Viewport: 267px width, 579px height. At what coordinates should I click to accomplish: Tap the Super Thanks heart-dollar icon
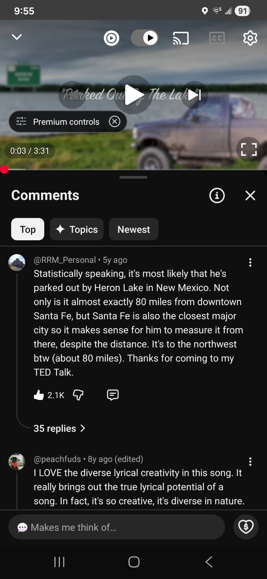pos(246,527)
